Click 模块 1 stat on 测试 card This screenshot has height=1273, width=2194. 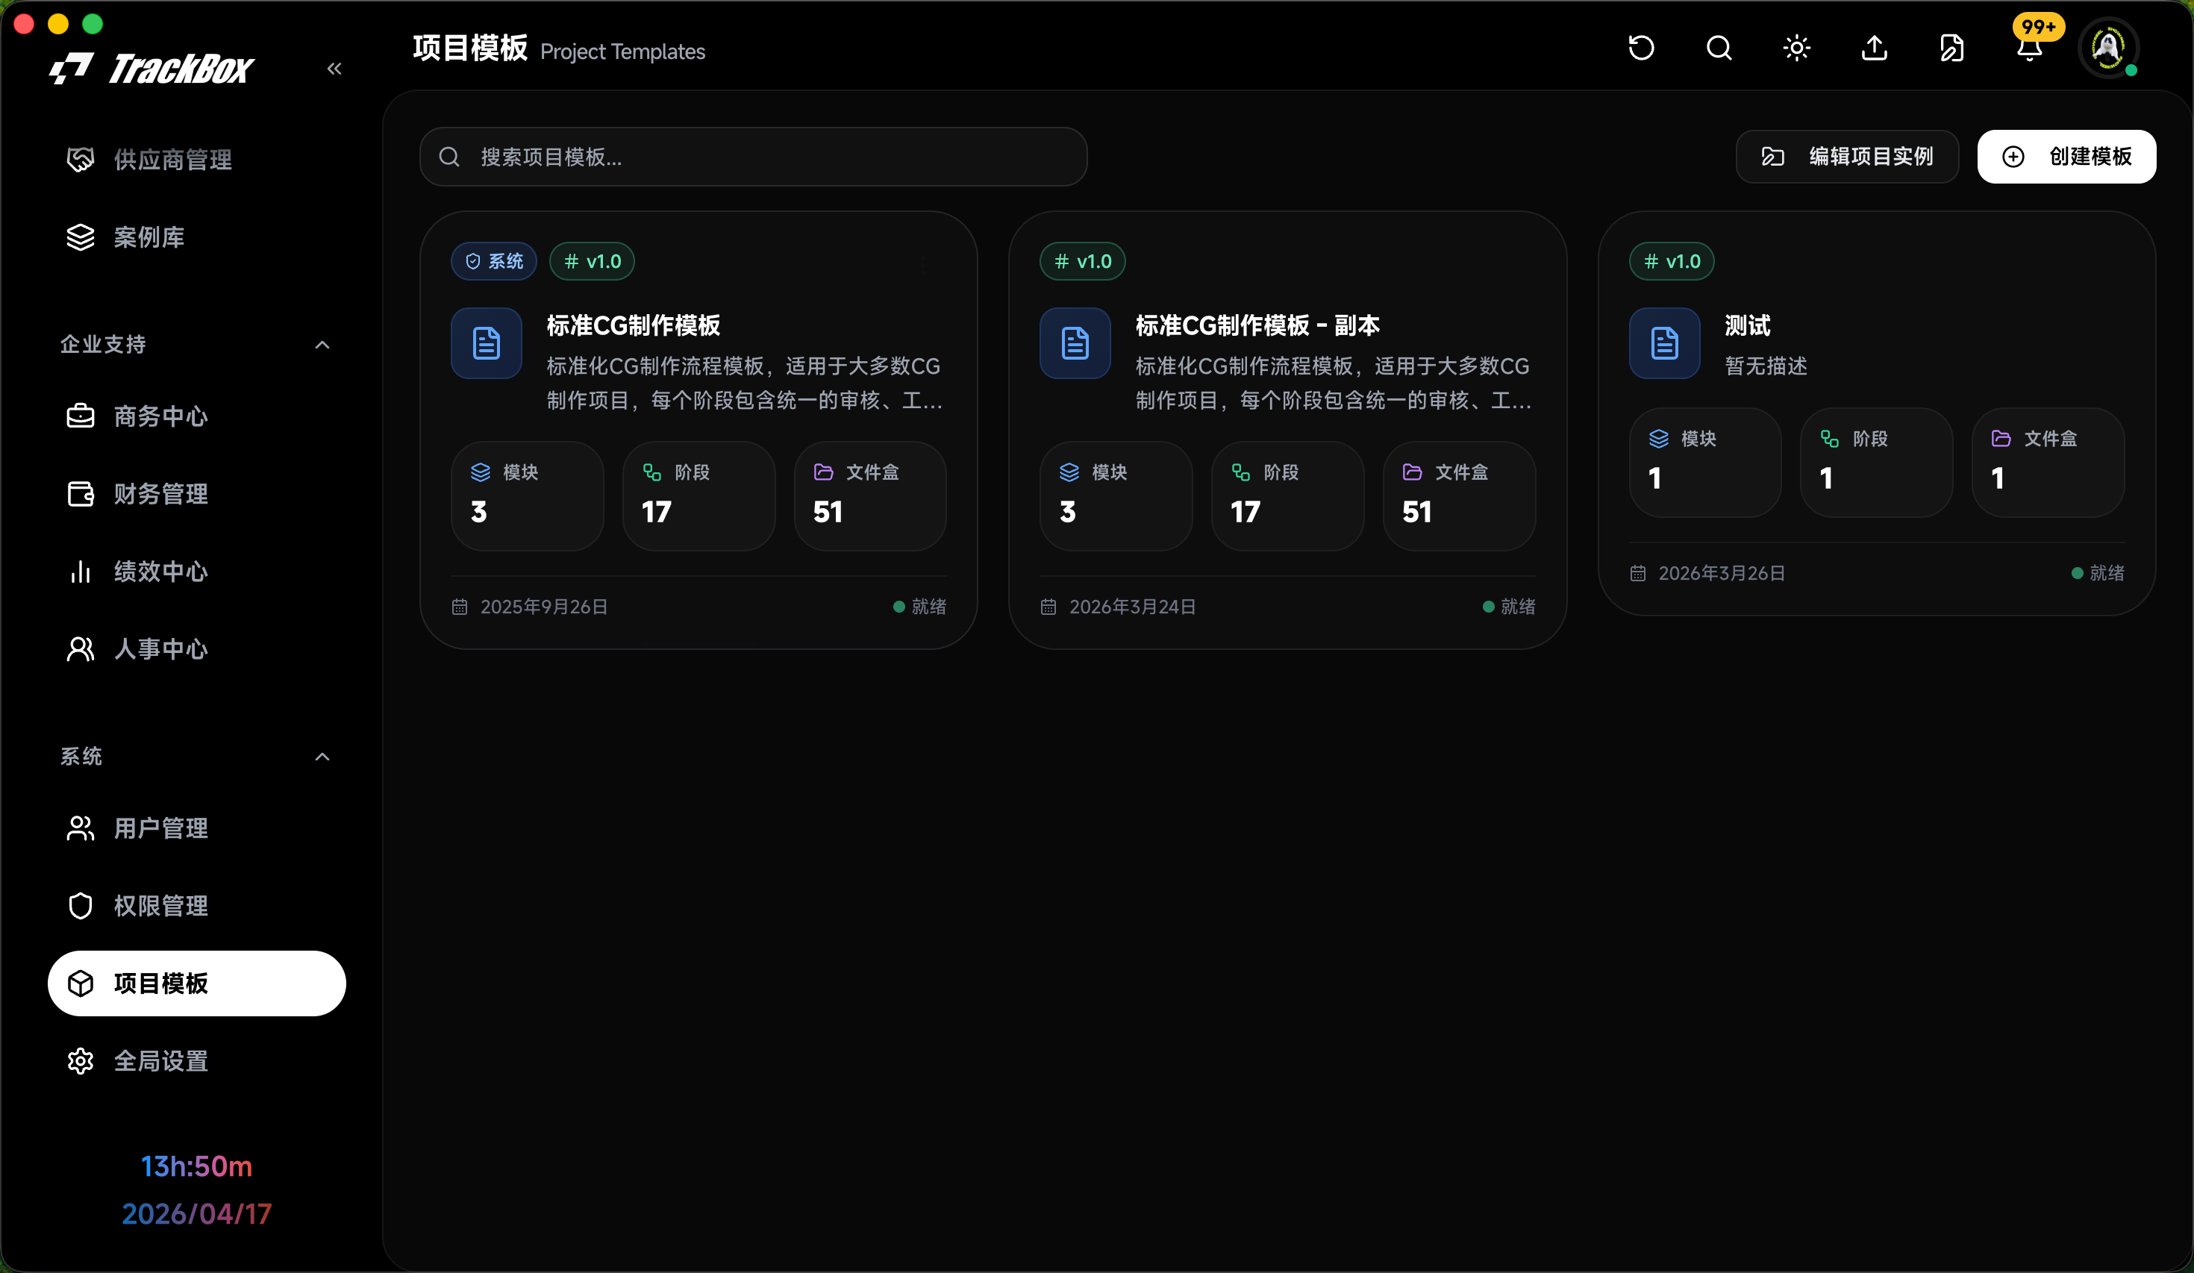pos(1704,463)
